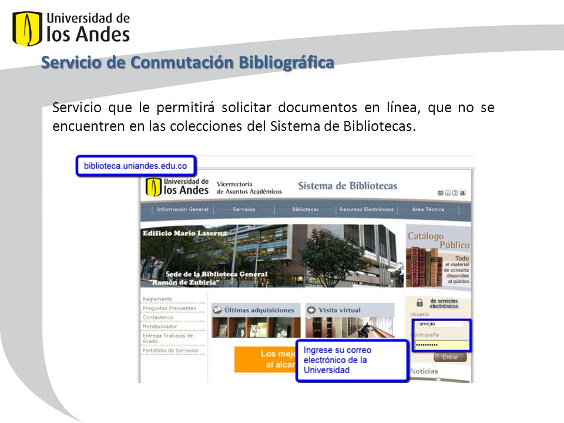Click the Usuario input field
This screenshot has width=564, height=423.
(x=441, y=324)
